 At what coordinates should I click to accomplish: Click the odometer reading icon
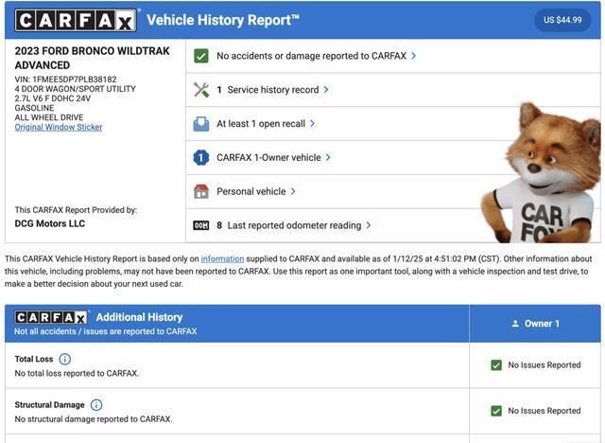click(201, 225)
